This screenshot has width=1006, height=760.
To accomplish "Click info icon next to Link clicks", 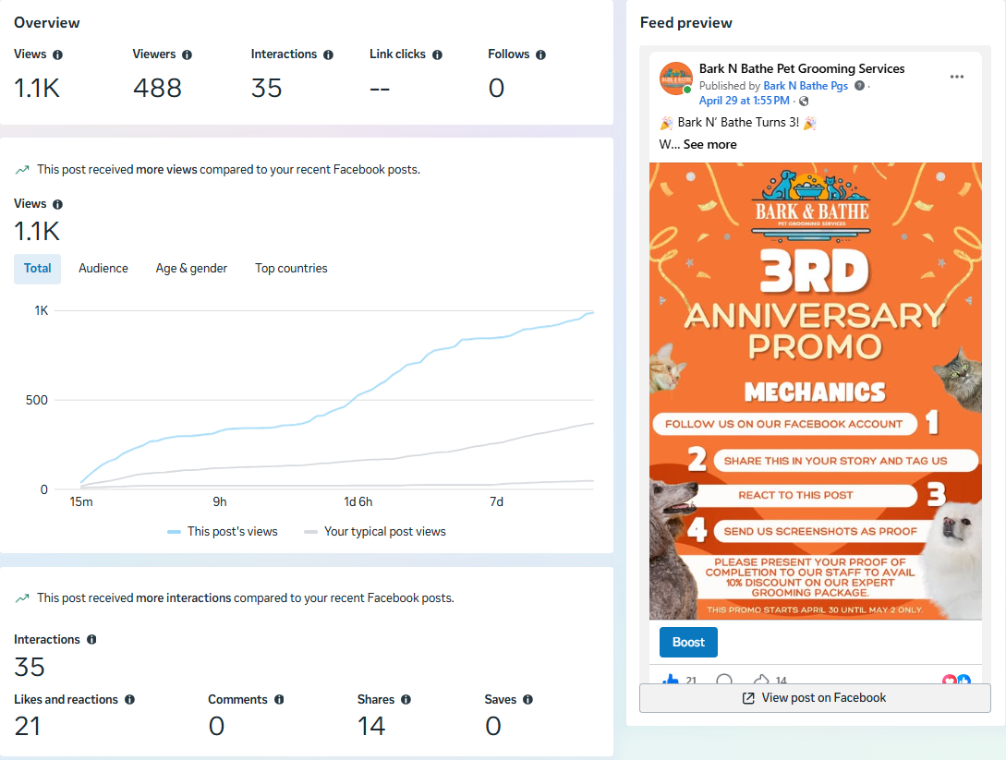I will [438, 55].
